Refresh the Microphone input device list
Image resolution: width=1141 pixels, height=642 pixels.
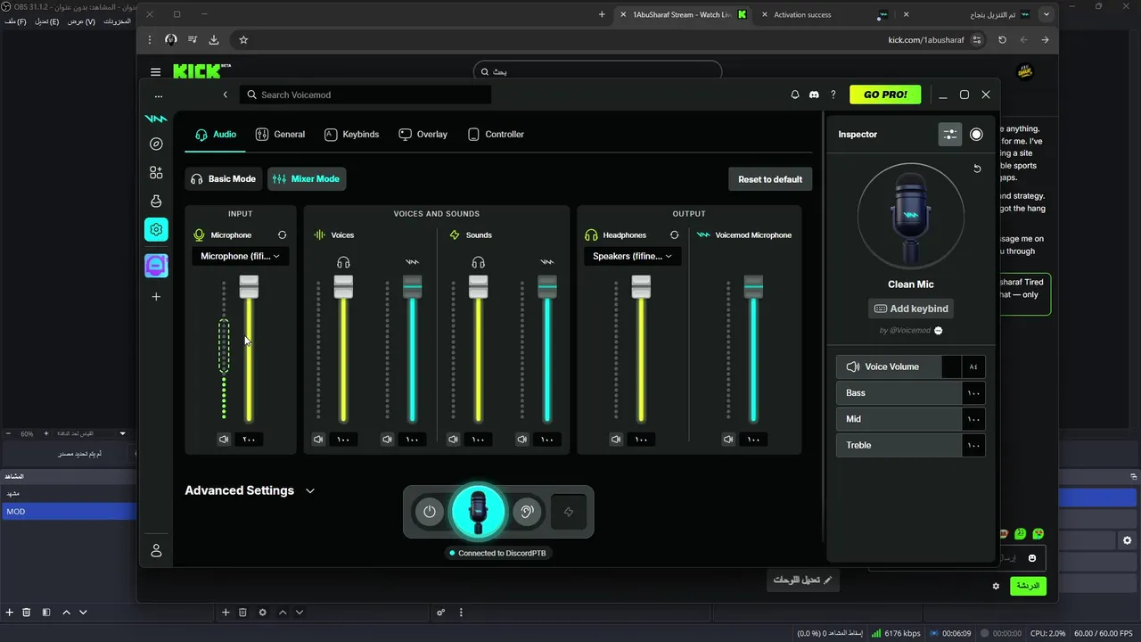(282, 235)
